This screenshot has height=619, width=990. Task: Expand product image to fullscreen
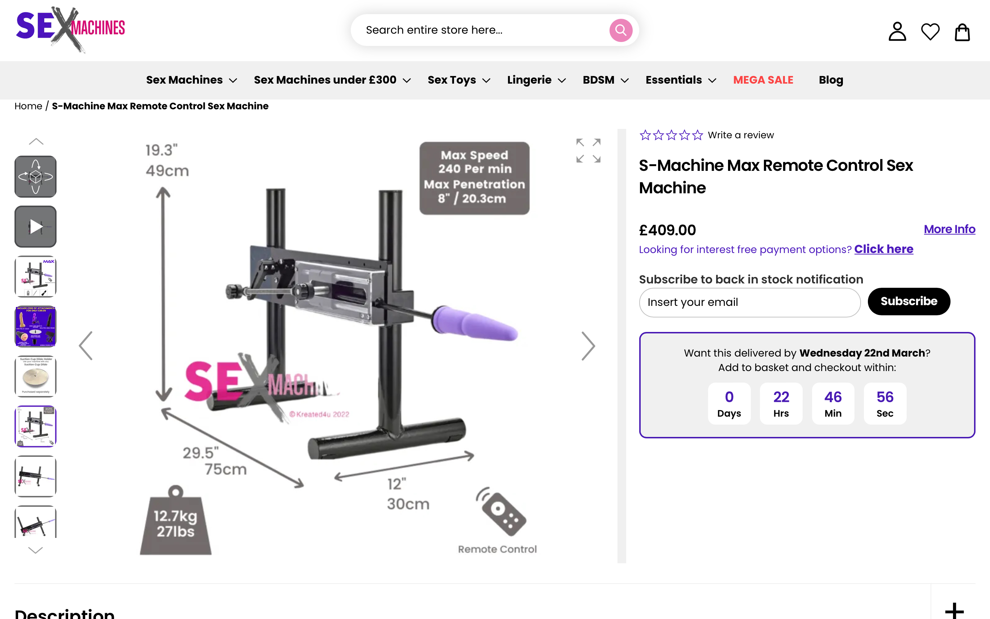coord(588,151)
